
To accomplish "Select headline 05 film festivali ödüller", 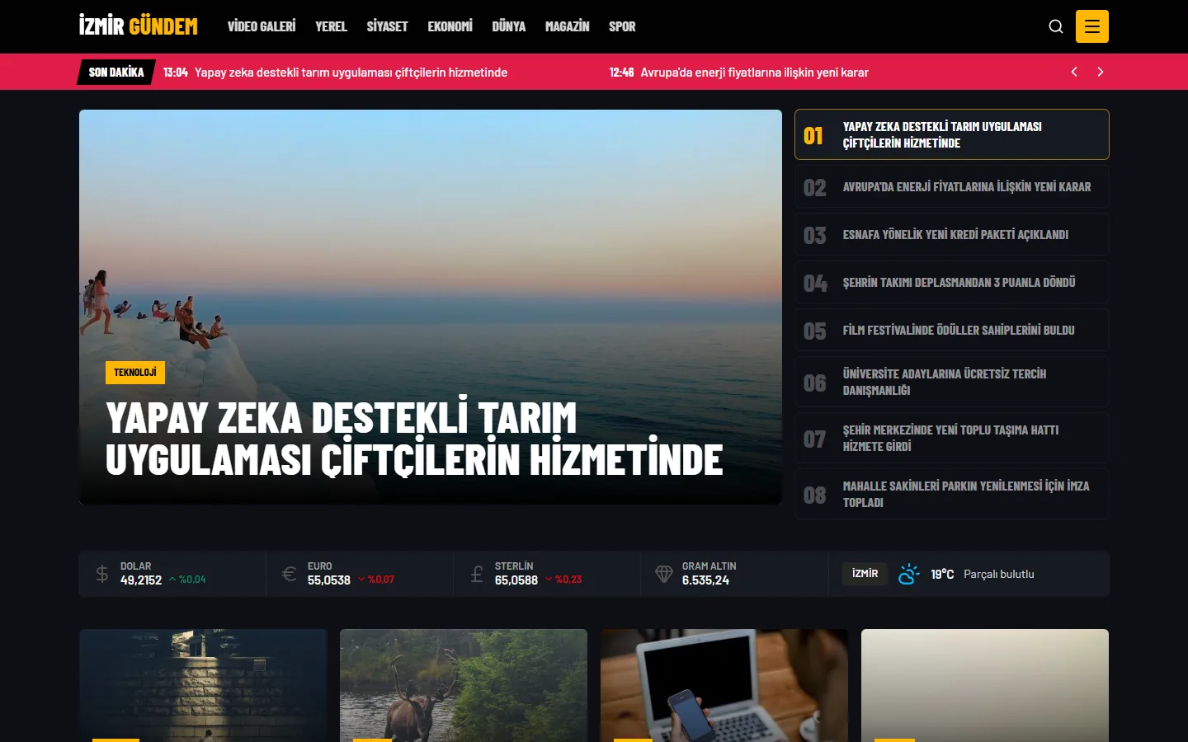I will [952, 331].
